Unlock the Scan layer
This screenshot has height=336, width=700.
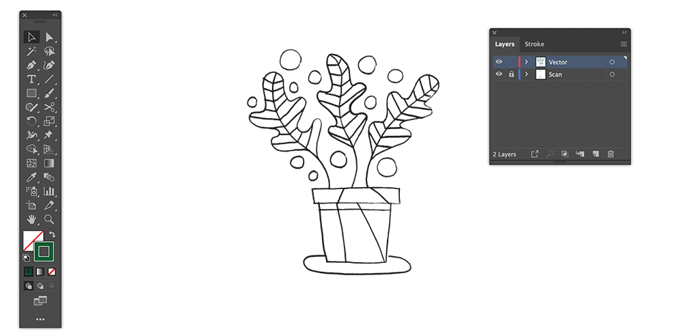(511, 74)
